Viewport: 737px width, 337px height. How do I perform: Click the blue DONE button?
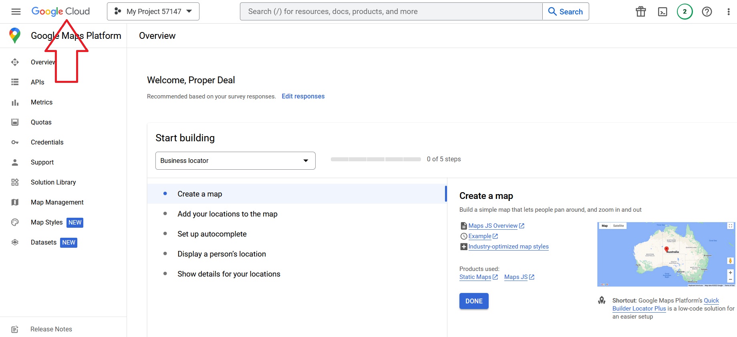[474, 301]
